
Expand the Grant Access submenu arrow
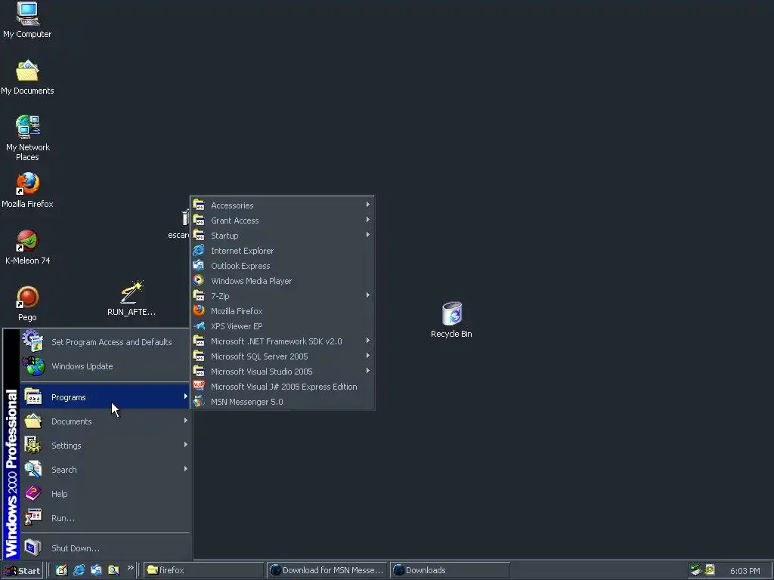pyautogui.click(x=368, y=220)
